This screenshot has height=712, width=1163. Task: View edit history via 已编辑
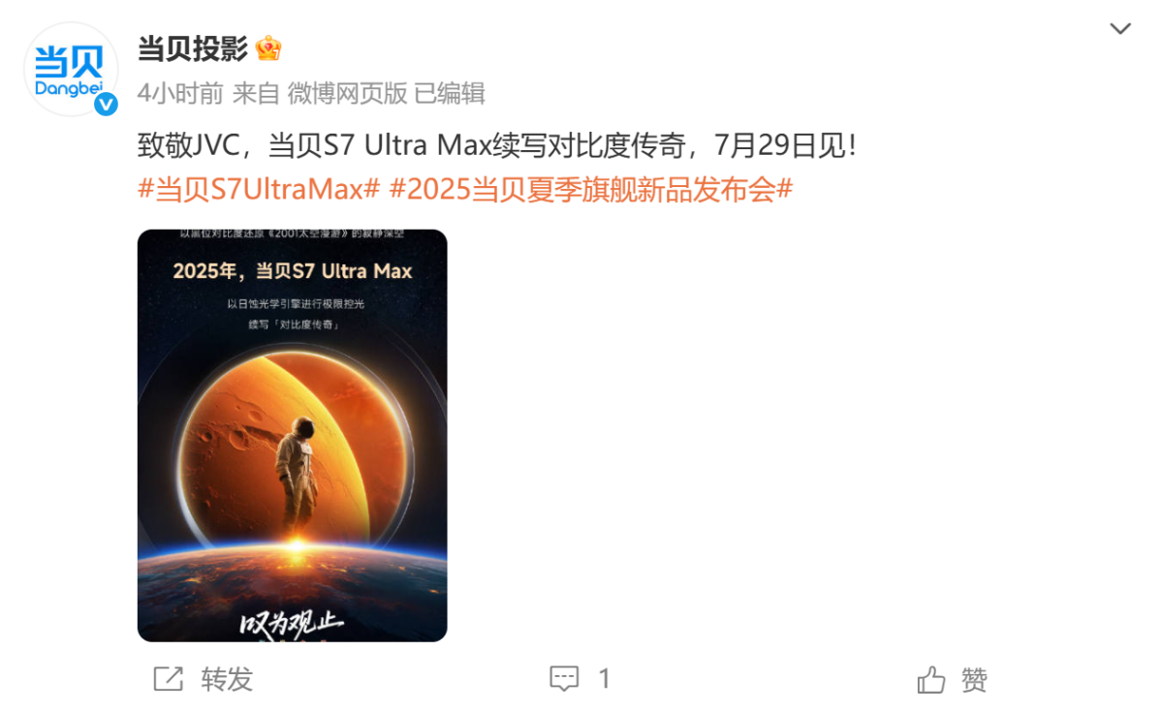(450, 93)
